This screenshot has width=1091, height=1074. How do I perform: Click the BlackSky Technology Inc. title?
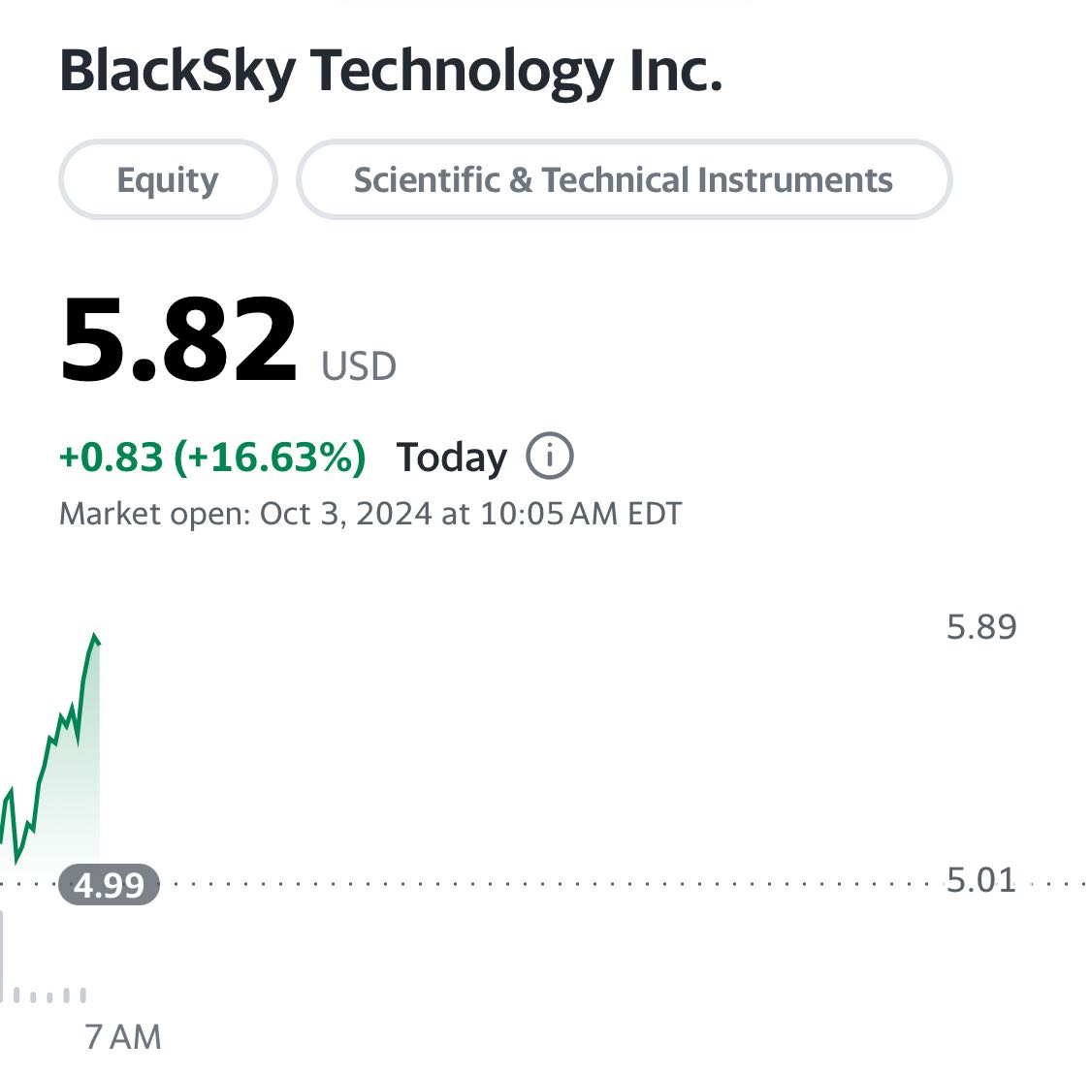[x=391, y=72]
